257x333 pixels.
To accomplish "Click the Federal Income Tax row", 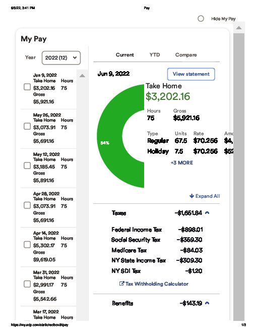I will pyautogui.click(x=157, y=230).
